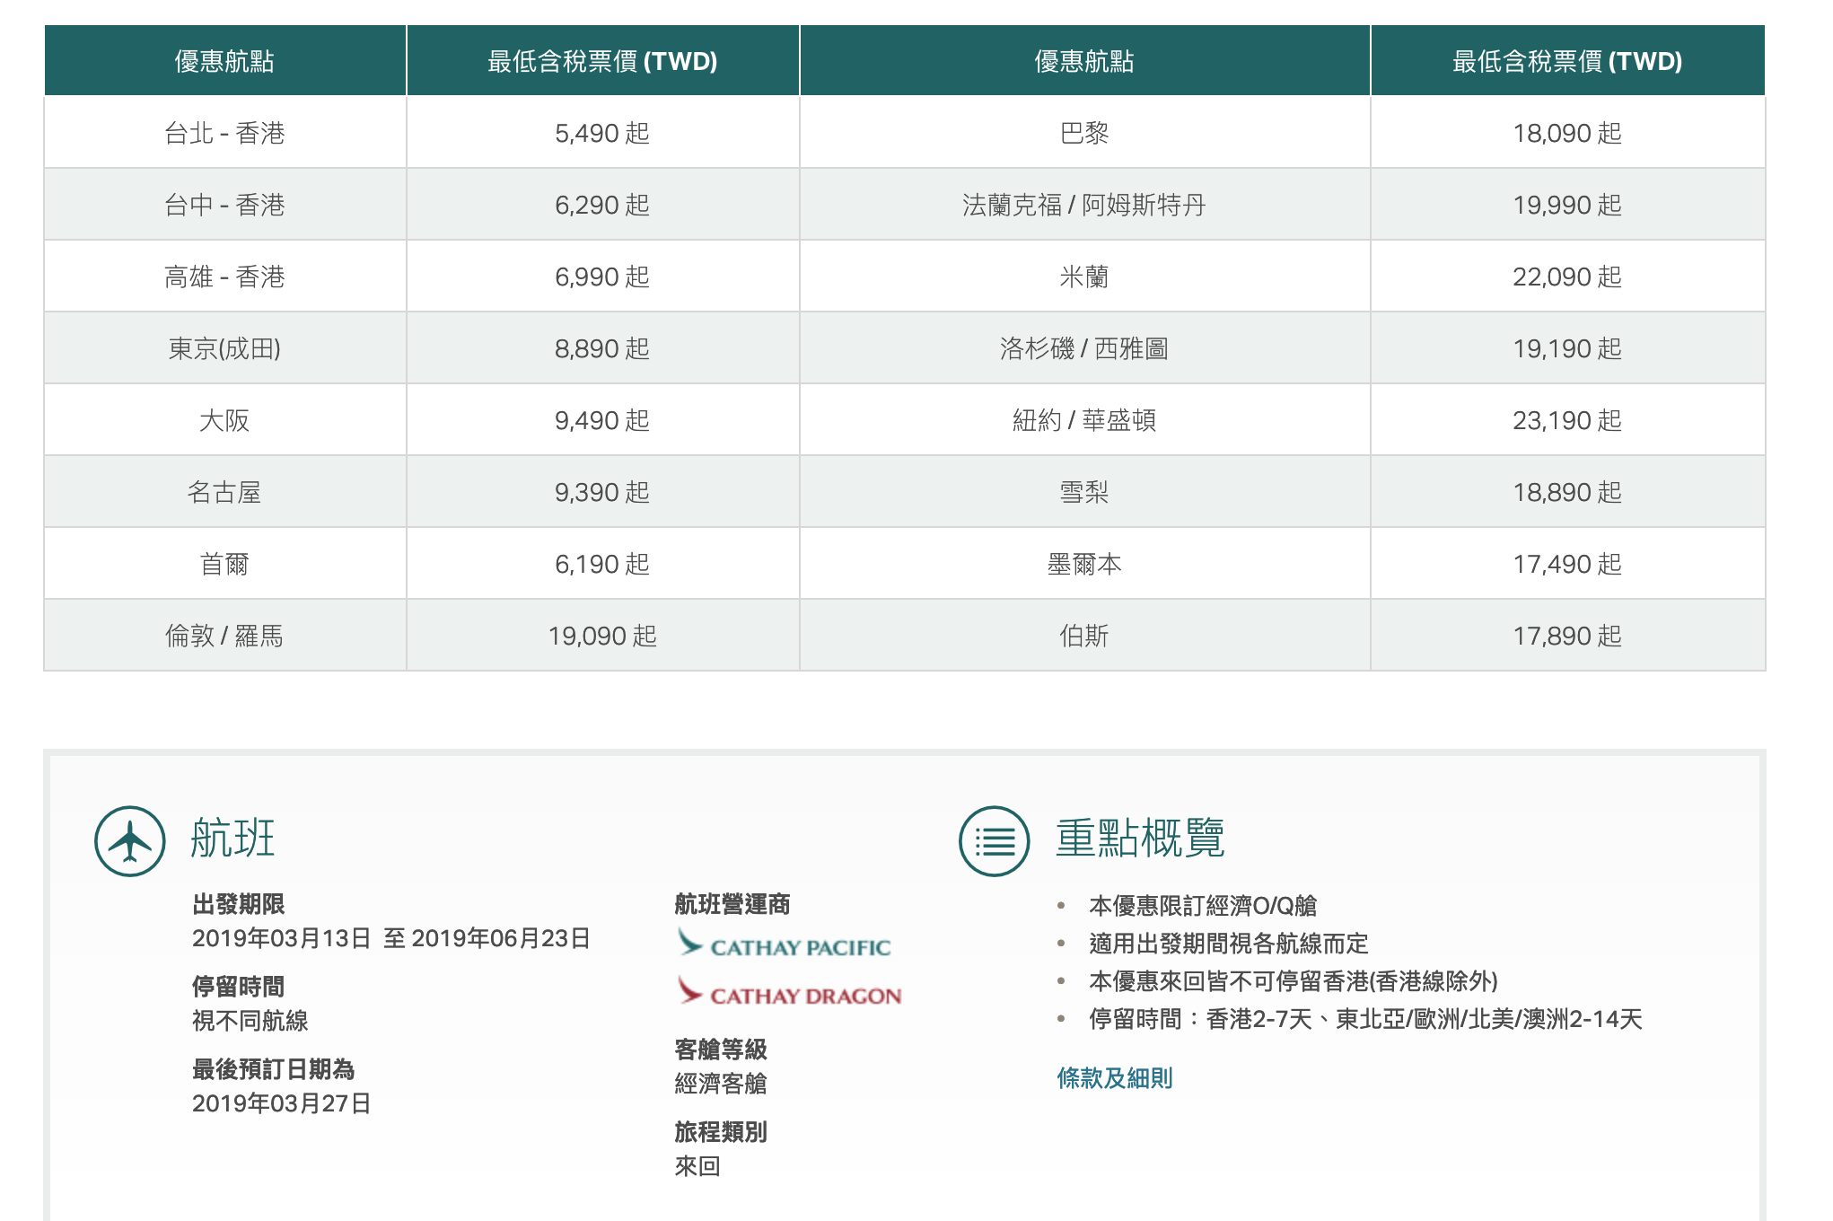This screenshot has width=1833, height=1221.
Task: Select the 巴黎 destination cell
Action: pos(1084,133)
